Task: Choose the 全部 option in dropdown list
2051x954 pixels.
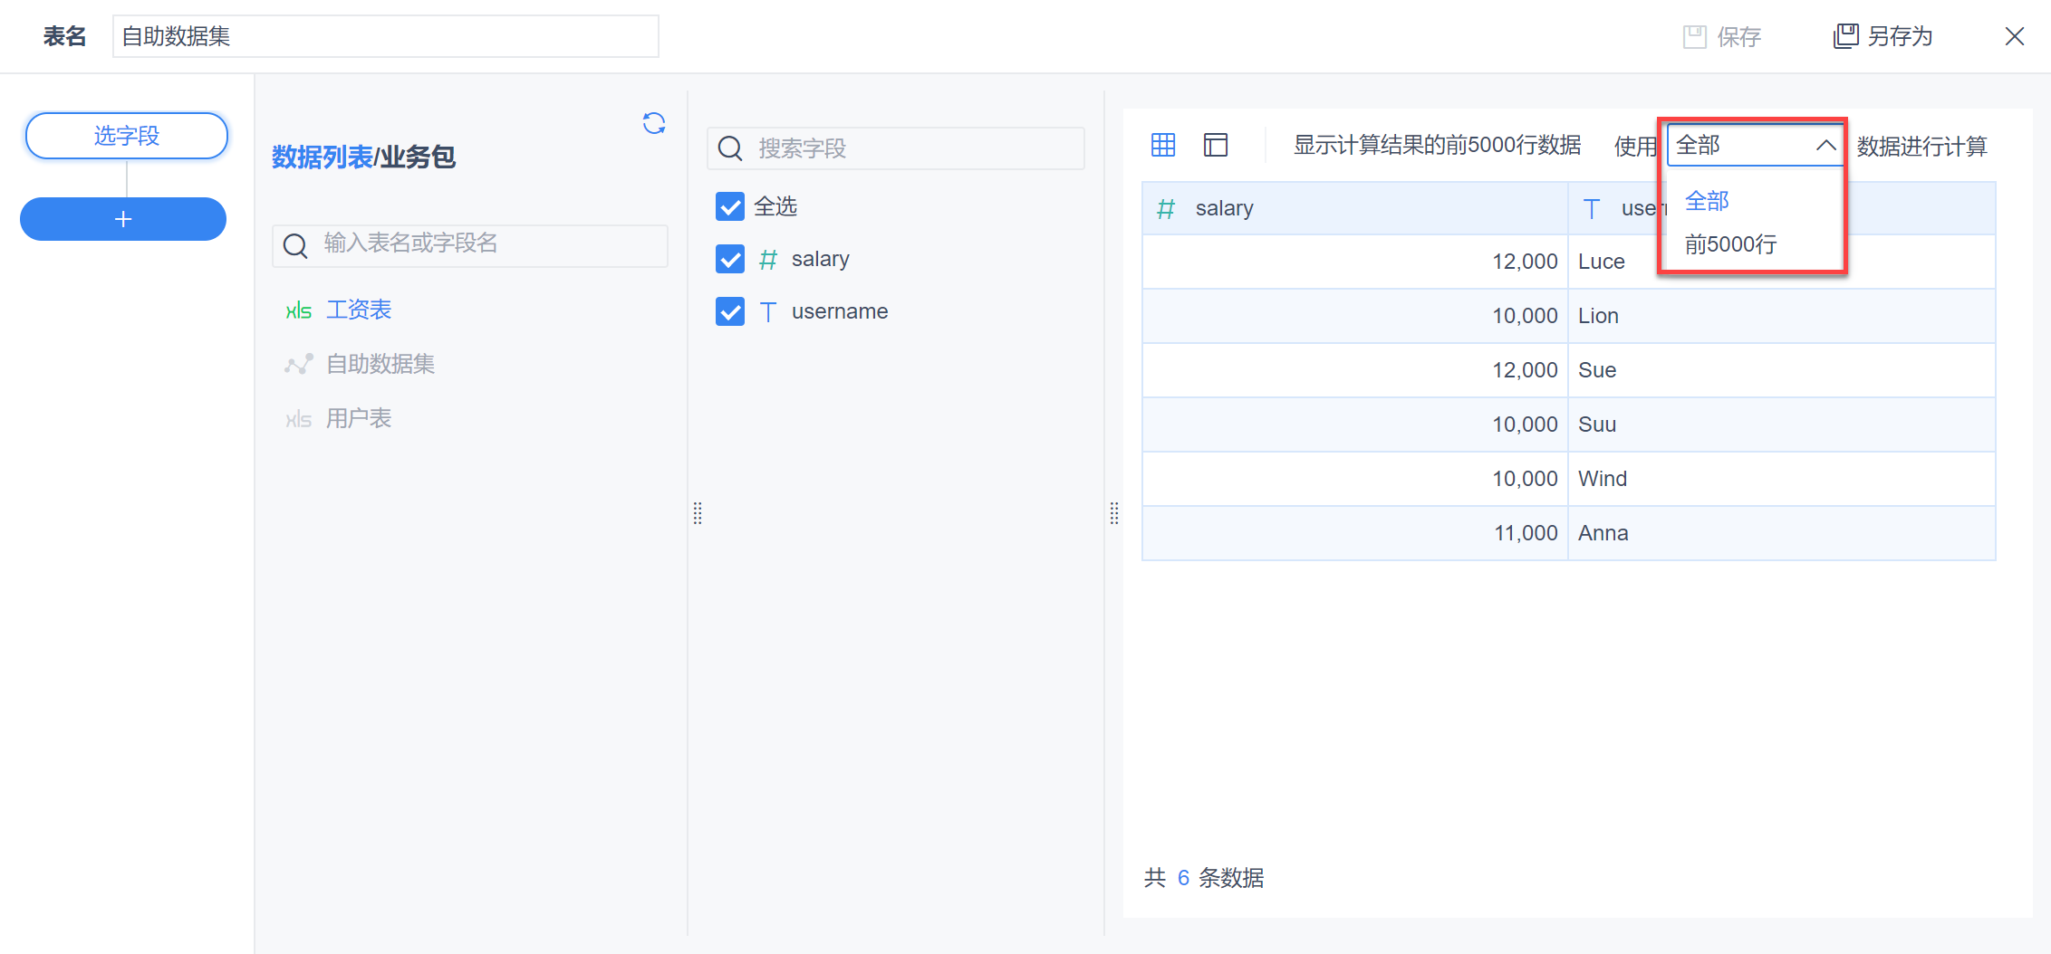Action: pyautogui.click(x=1707, y=201)
